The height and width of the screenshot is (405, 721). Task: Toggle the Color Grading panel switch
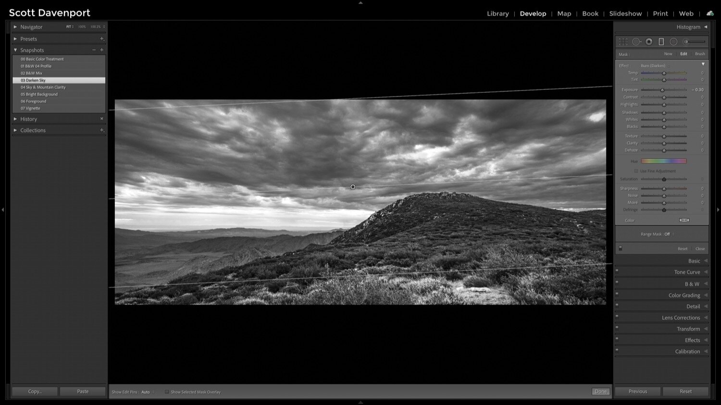(x=617, y=294)
